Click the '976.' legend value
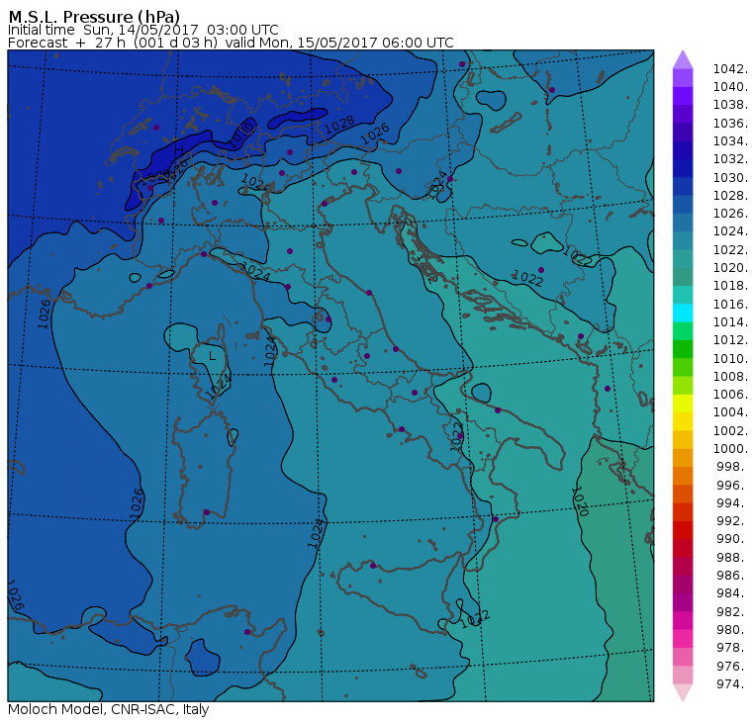 732,666
